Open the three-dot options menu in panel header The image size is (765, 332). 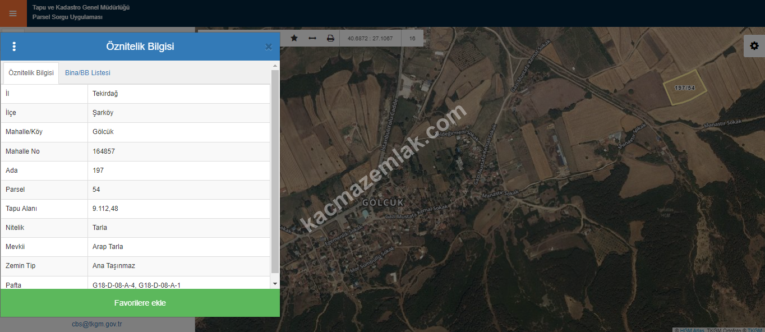15,47
